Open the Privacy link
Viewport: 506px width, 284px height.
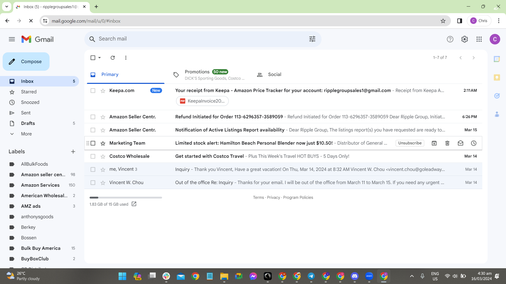[x=274, y=197]
